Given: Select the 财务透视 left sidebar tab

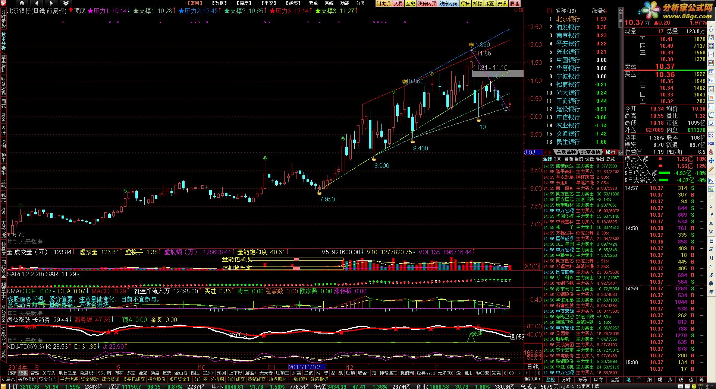Looking at the screenshot, I should pyautogui.click(x=3, y=86).
